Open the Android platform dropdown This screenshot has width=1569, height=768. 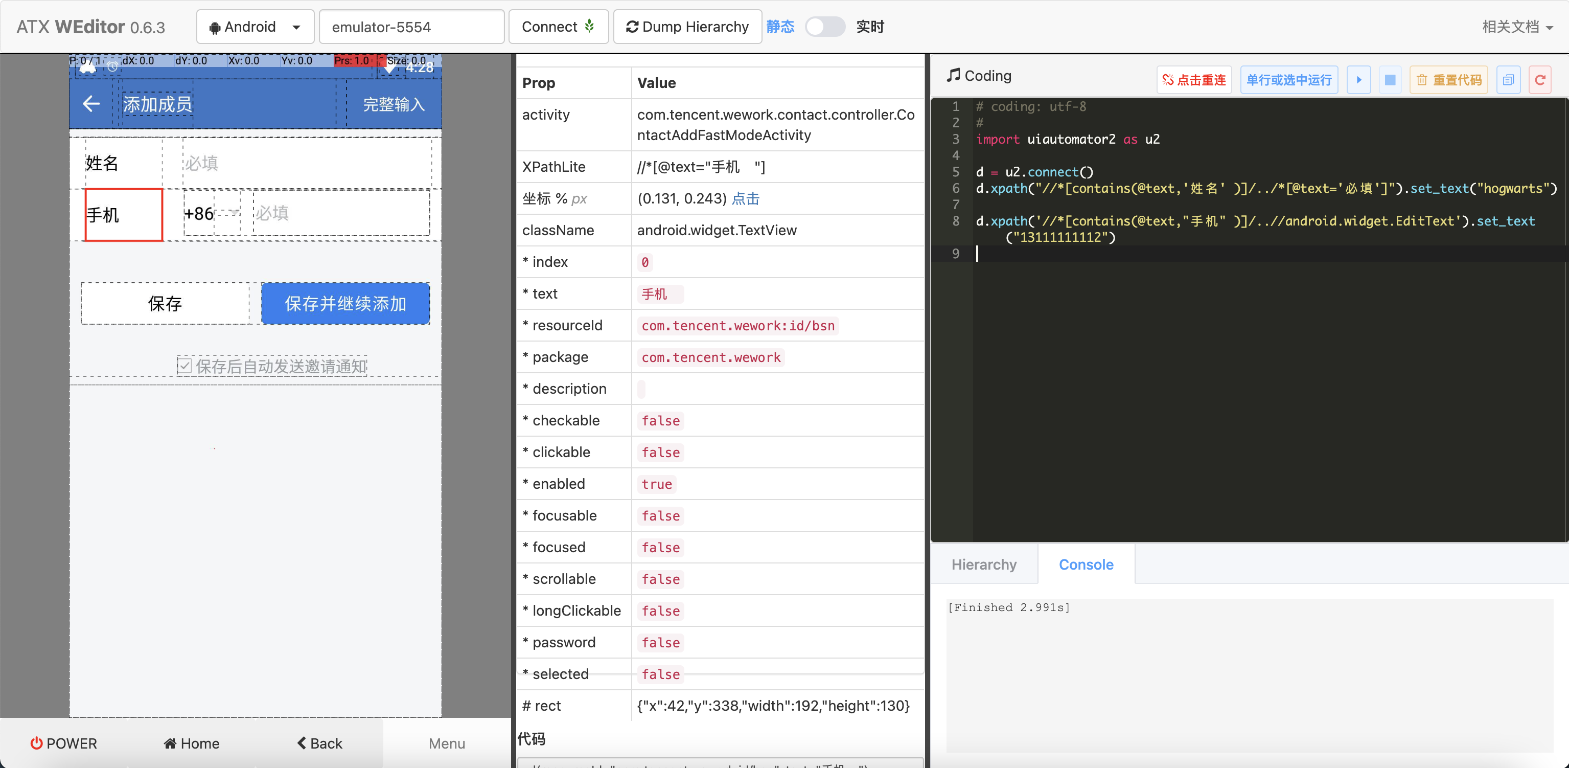click(x=255, y=27)
